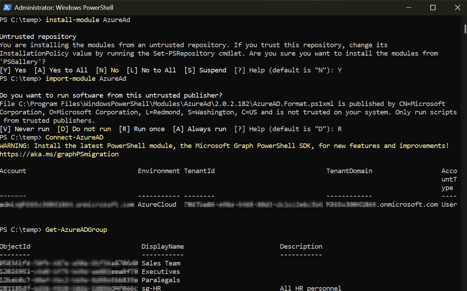Minimize the PowerShell window
This screenshot has height=291, width=467.
coord(408,7)
